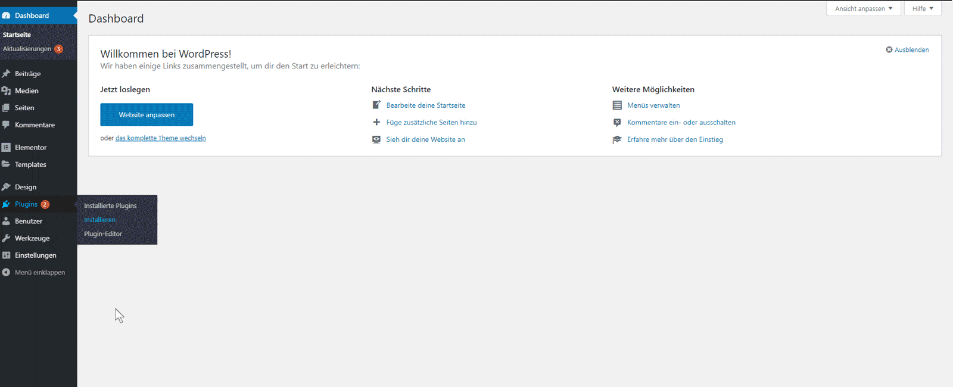Click the Einstellungen sliders icon
953x387 pixels.
[6, 255]
